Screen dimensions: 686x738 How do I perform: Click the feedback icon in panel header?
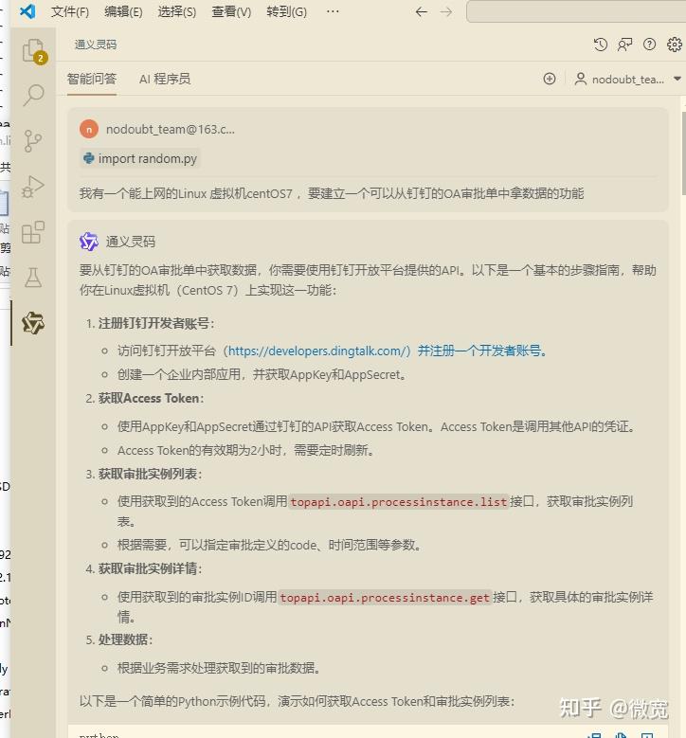pos(624,45)
